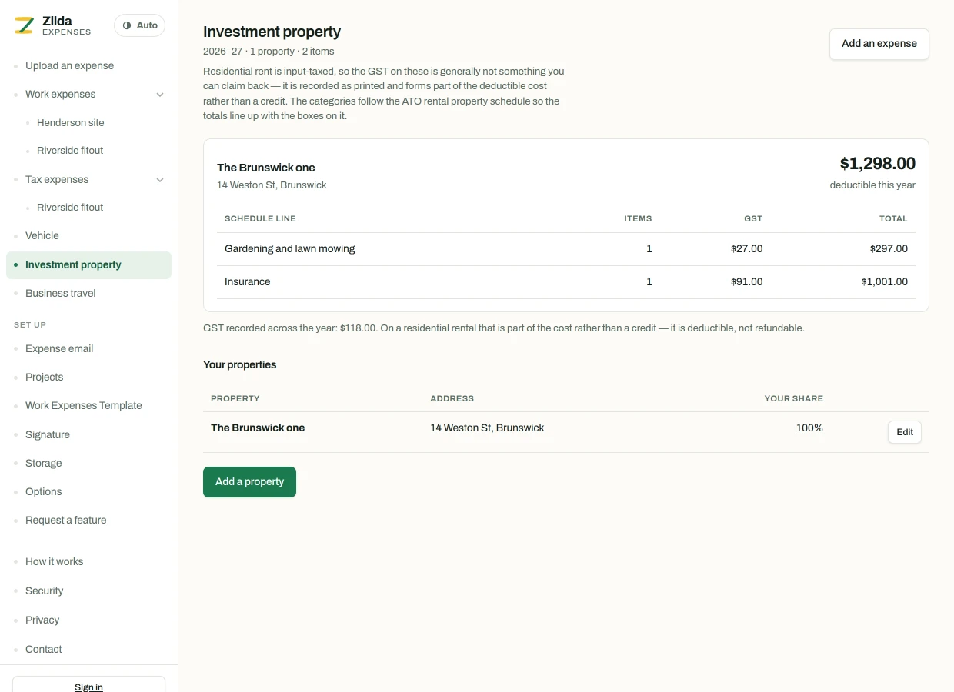Open Expense email setup
The height and width of the screenshot is (692, 954).
click(59, 348)
